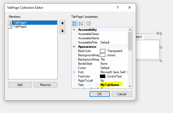Select the Cursor Default value

coord(105,68)
